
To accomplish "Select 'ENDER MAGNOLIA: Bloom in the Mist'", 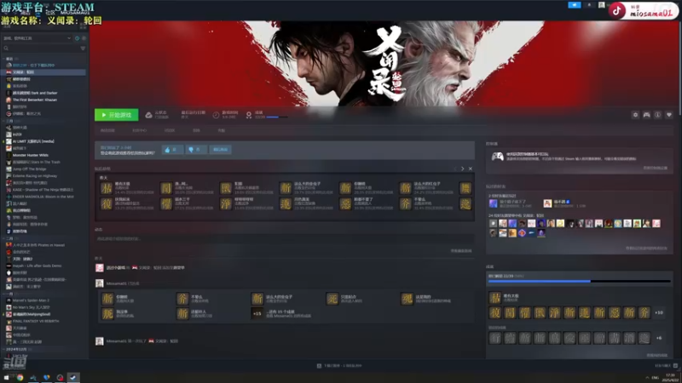I will pos(43,197).
